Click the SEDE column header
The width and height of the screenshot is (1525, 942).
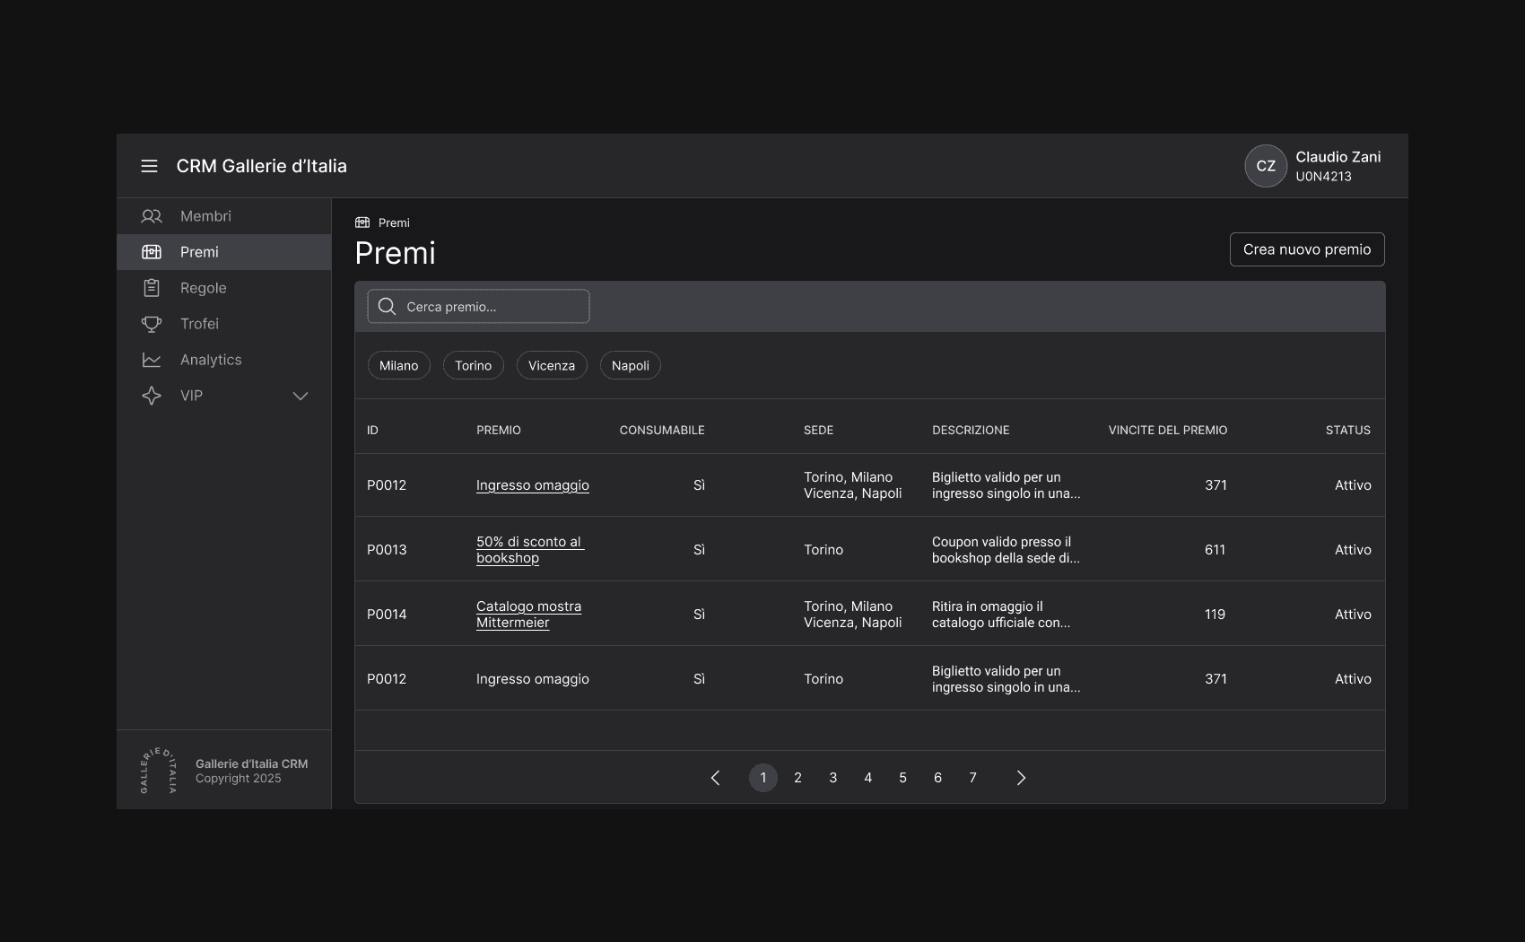point(819,431)
